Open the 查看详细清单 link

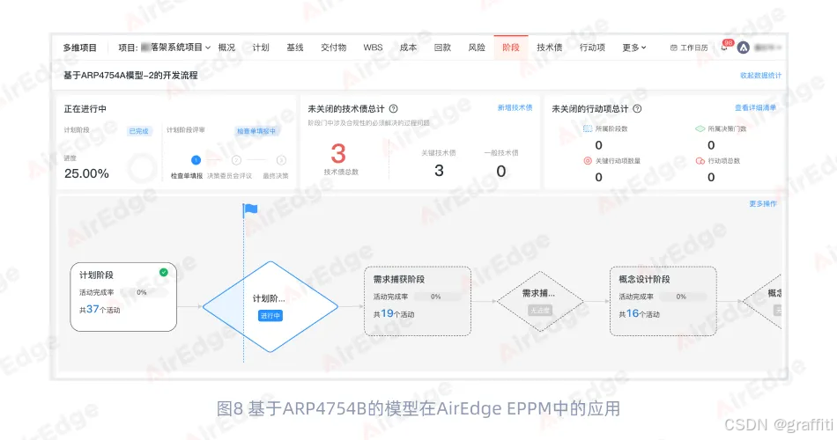click(755, 107)
